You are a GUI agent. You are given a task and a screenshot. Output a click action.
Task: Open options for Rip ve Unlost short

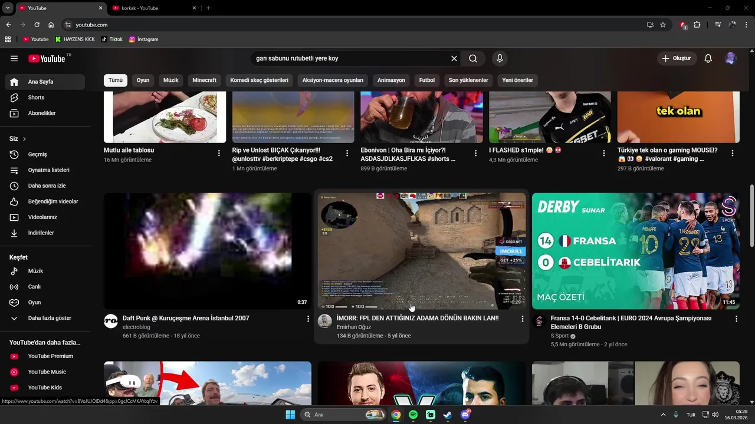pyautogui.click(x=347, y=153)
